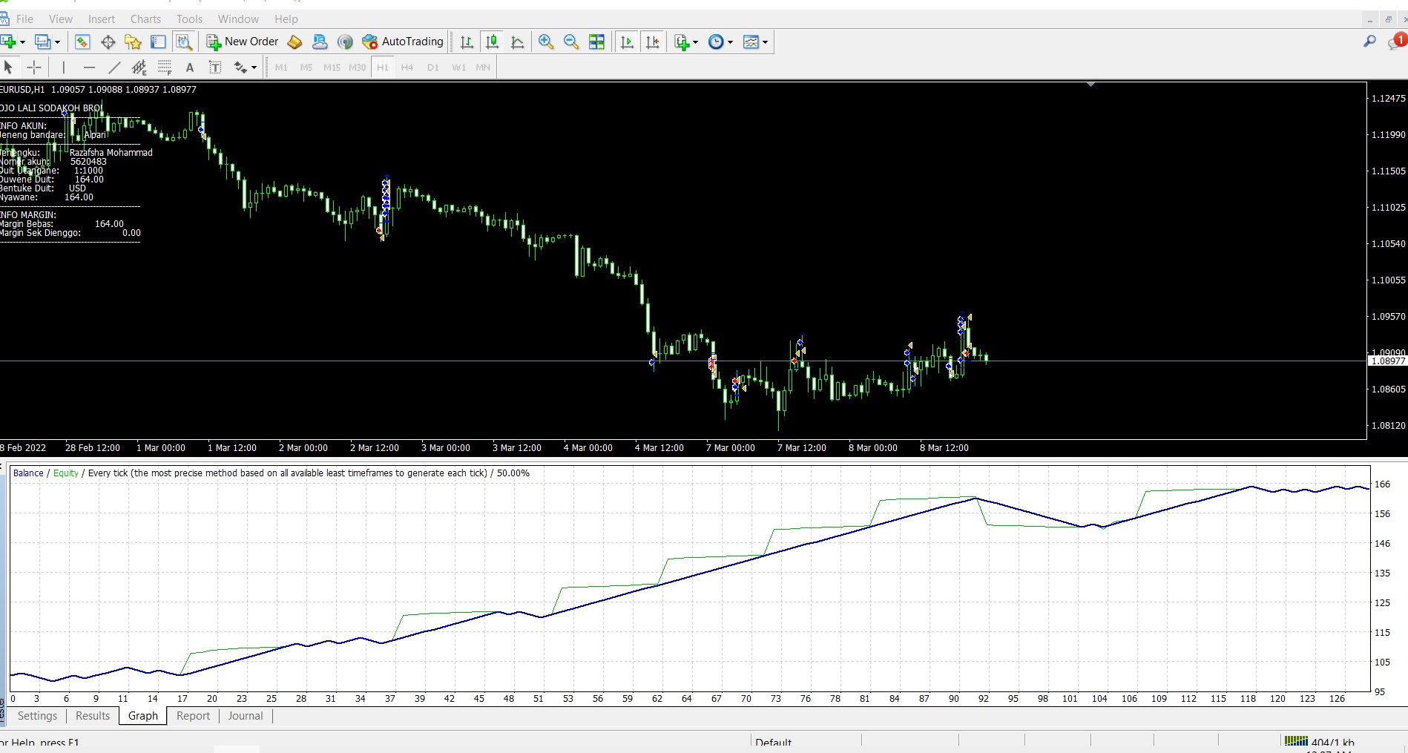Expand the Periods clock dropdown arrow
Image resolution: width=1408 pixels, height=753 pixels.
[x=730, y=42]
